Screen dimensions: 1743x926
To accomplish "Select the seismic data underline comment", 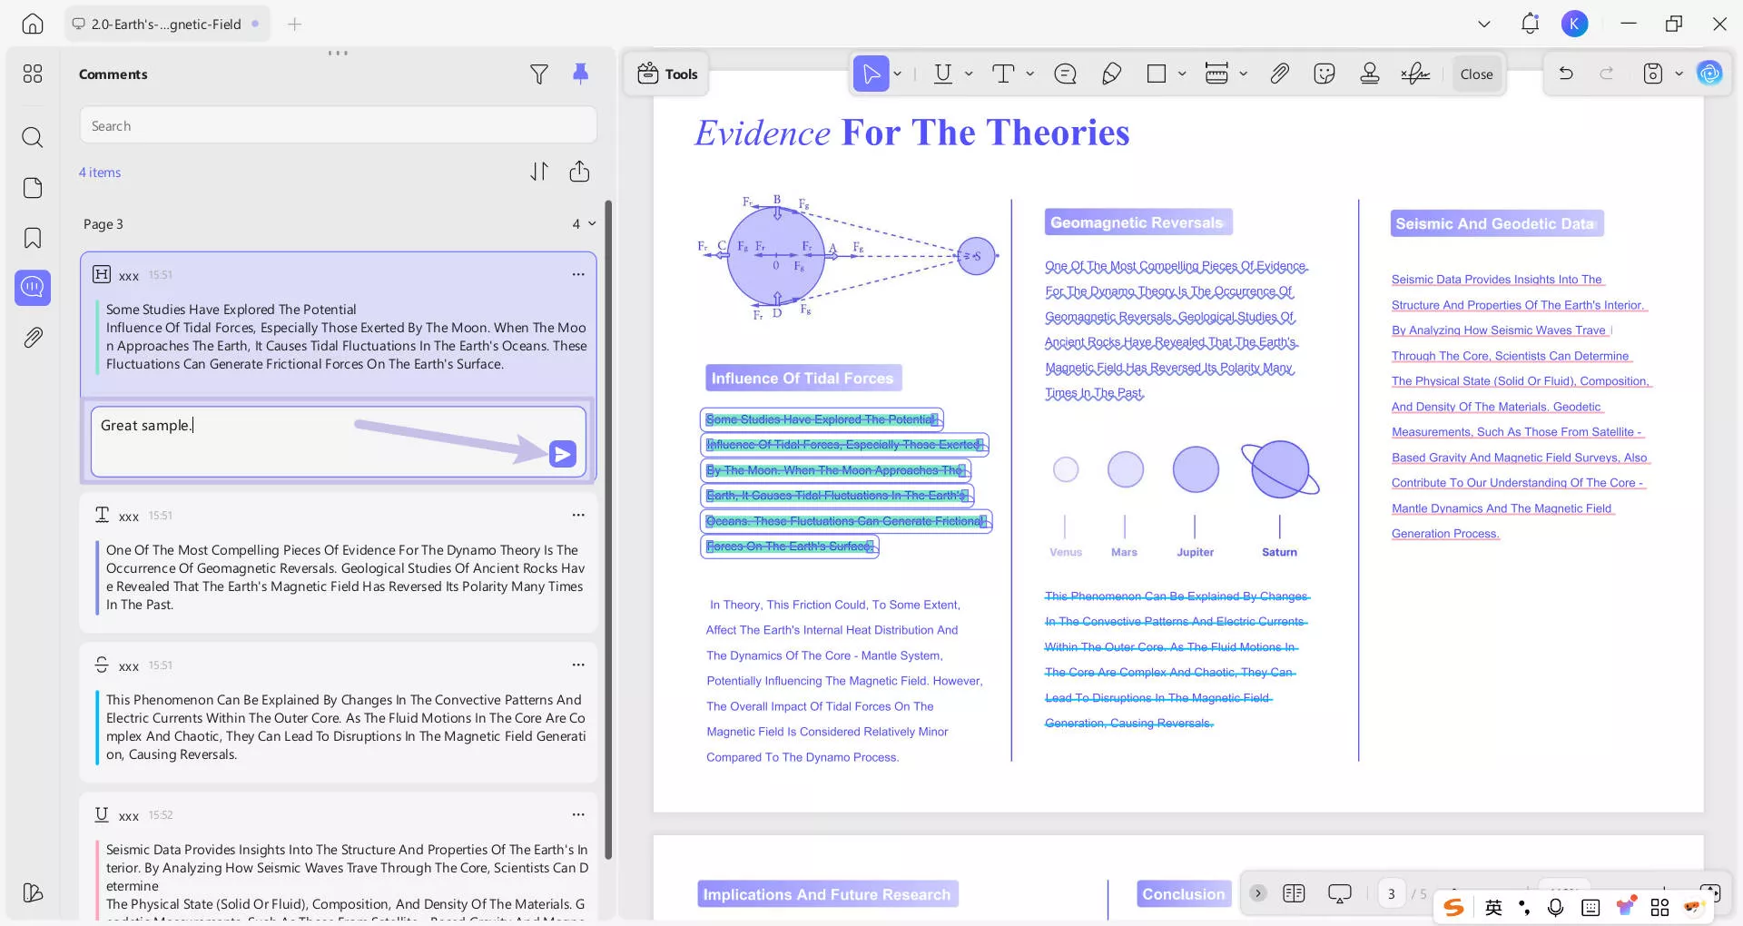I will point(338,858).
